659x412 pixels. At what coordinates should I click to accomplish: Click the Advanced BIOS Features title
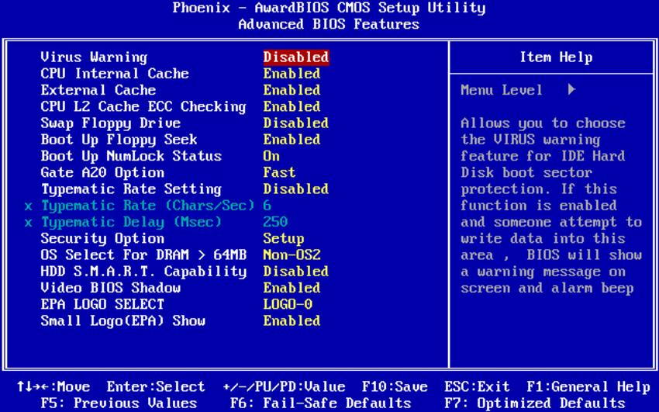coord(329,24)
